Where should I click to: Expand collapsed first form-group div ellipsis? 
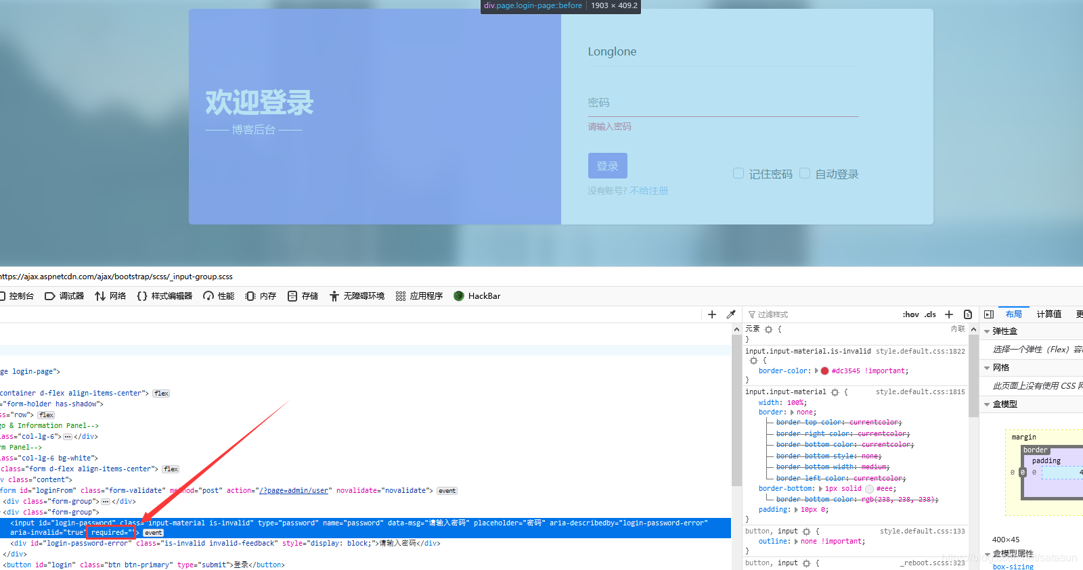point(106,502)
